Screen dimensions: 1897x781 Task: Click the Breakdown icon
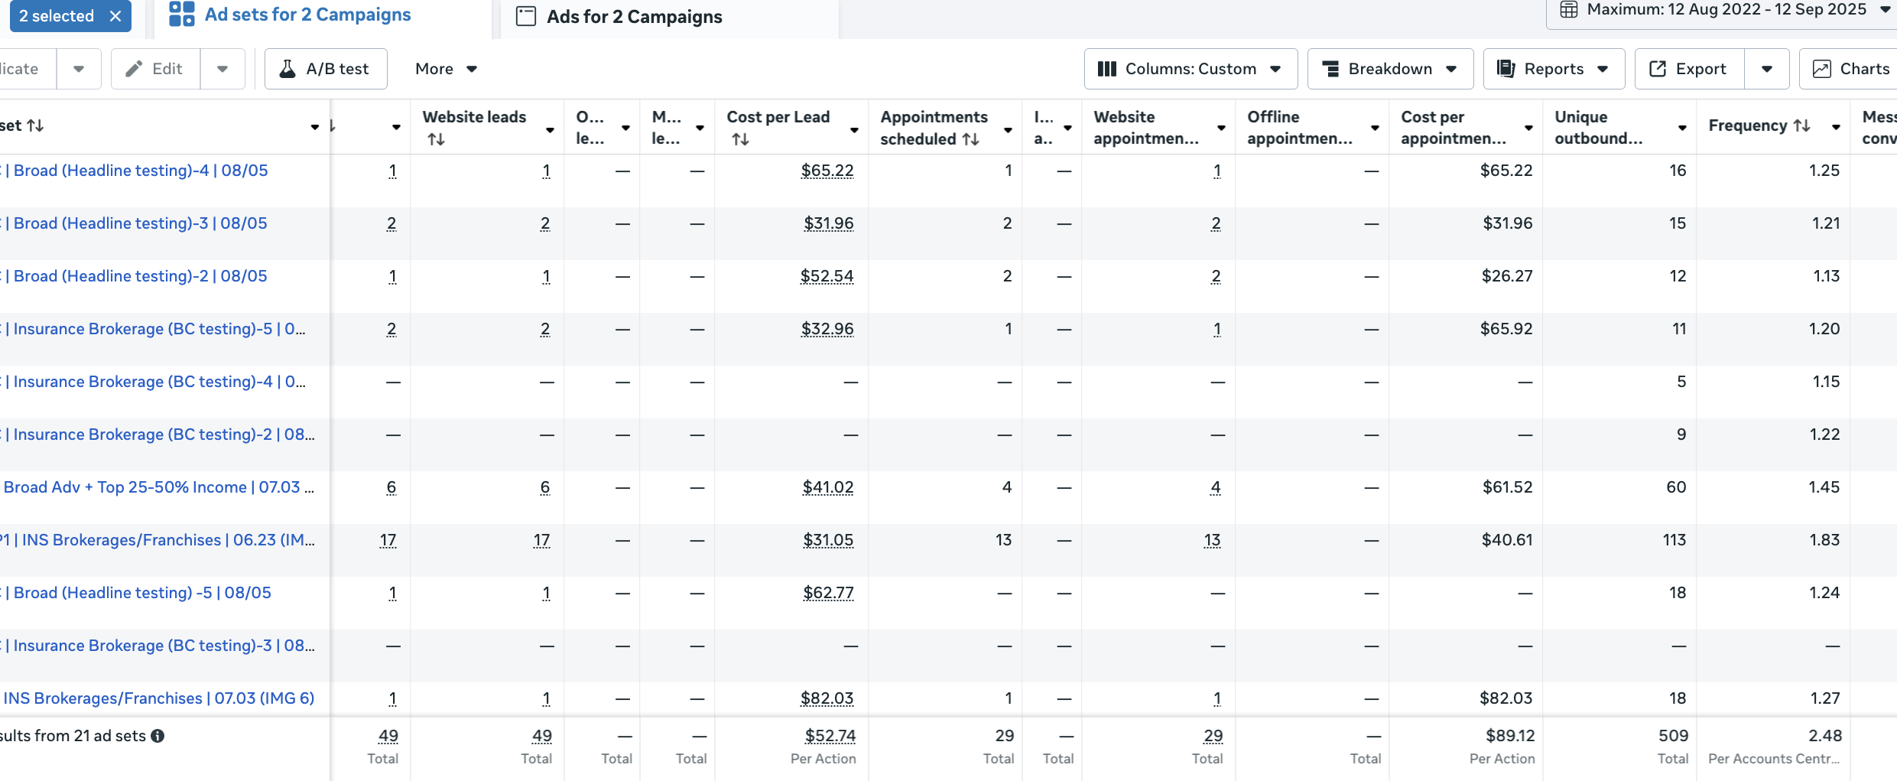(x=1330, y=69)
